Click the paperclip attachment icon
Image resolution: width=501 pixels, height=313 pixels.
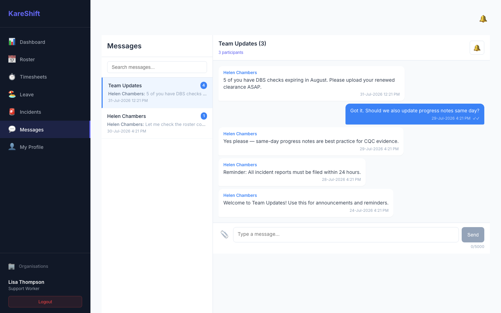(224, 234)
